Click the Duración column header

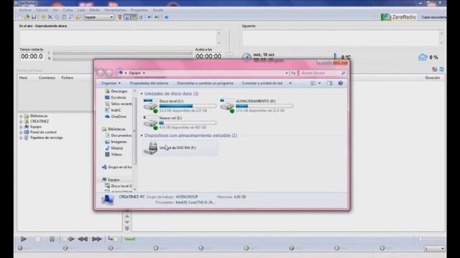point(433,78)
